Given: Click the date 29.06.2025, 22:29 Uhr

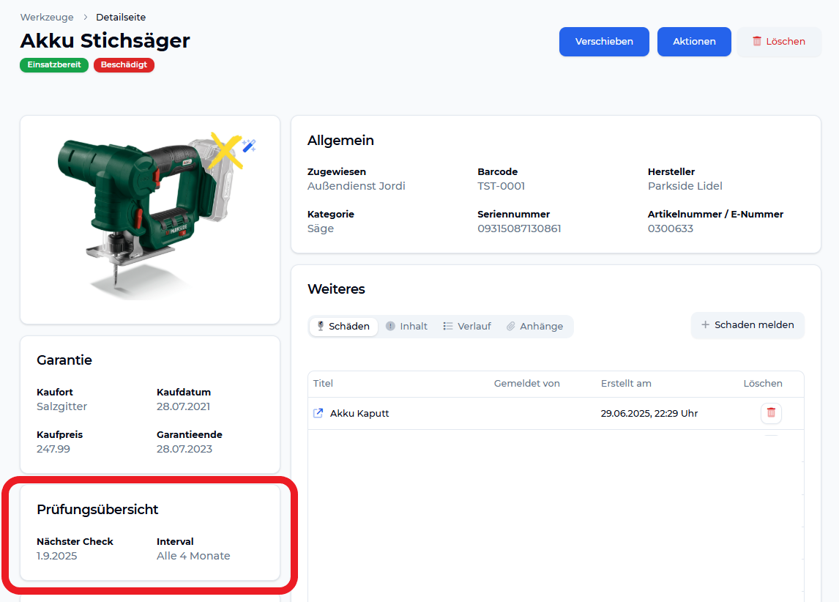Looking at the screenshot, I should pos(649,414).
